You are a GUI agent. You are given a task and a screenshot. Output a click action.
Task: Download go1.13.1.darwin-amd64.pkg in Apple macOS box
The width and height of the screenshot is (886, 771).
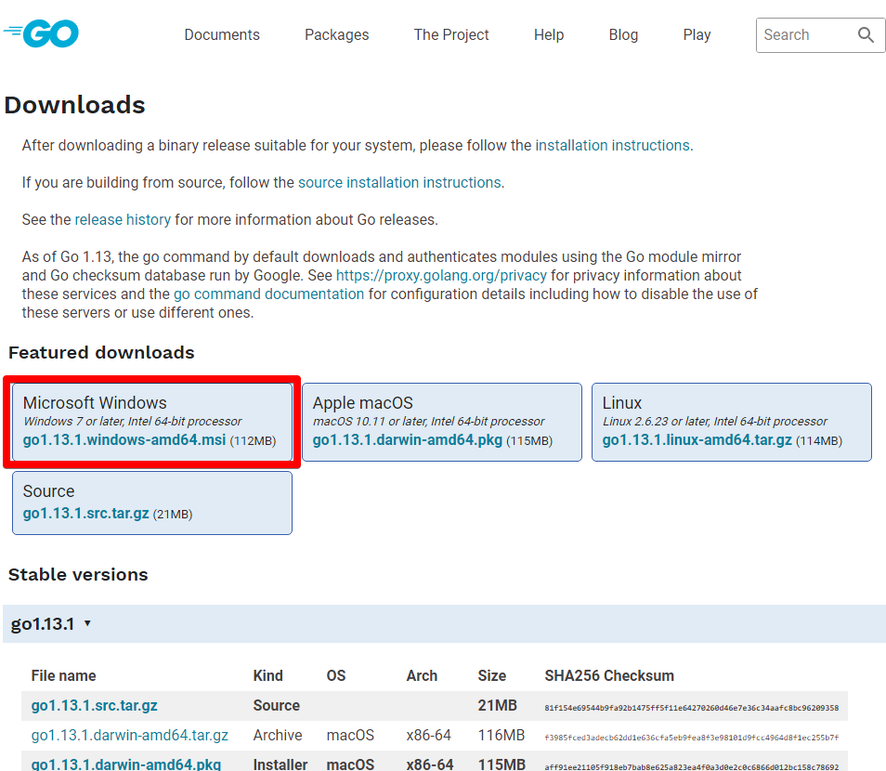[408, 439]
